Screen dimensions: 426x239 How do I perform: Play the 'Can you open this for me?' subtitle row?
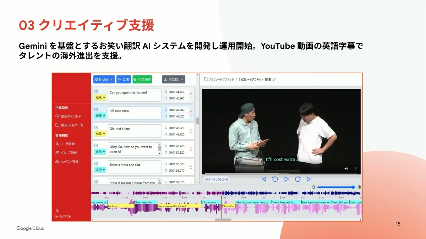point(96,91)
